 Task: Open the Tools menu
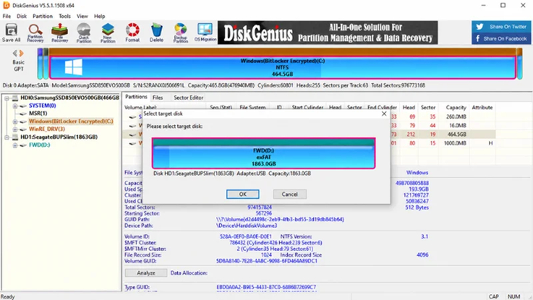point(65,16)
